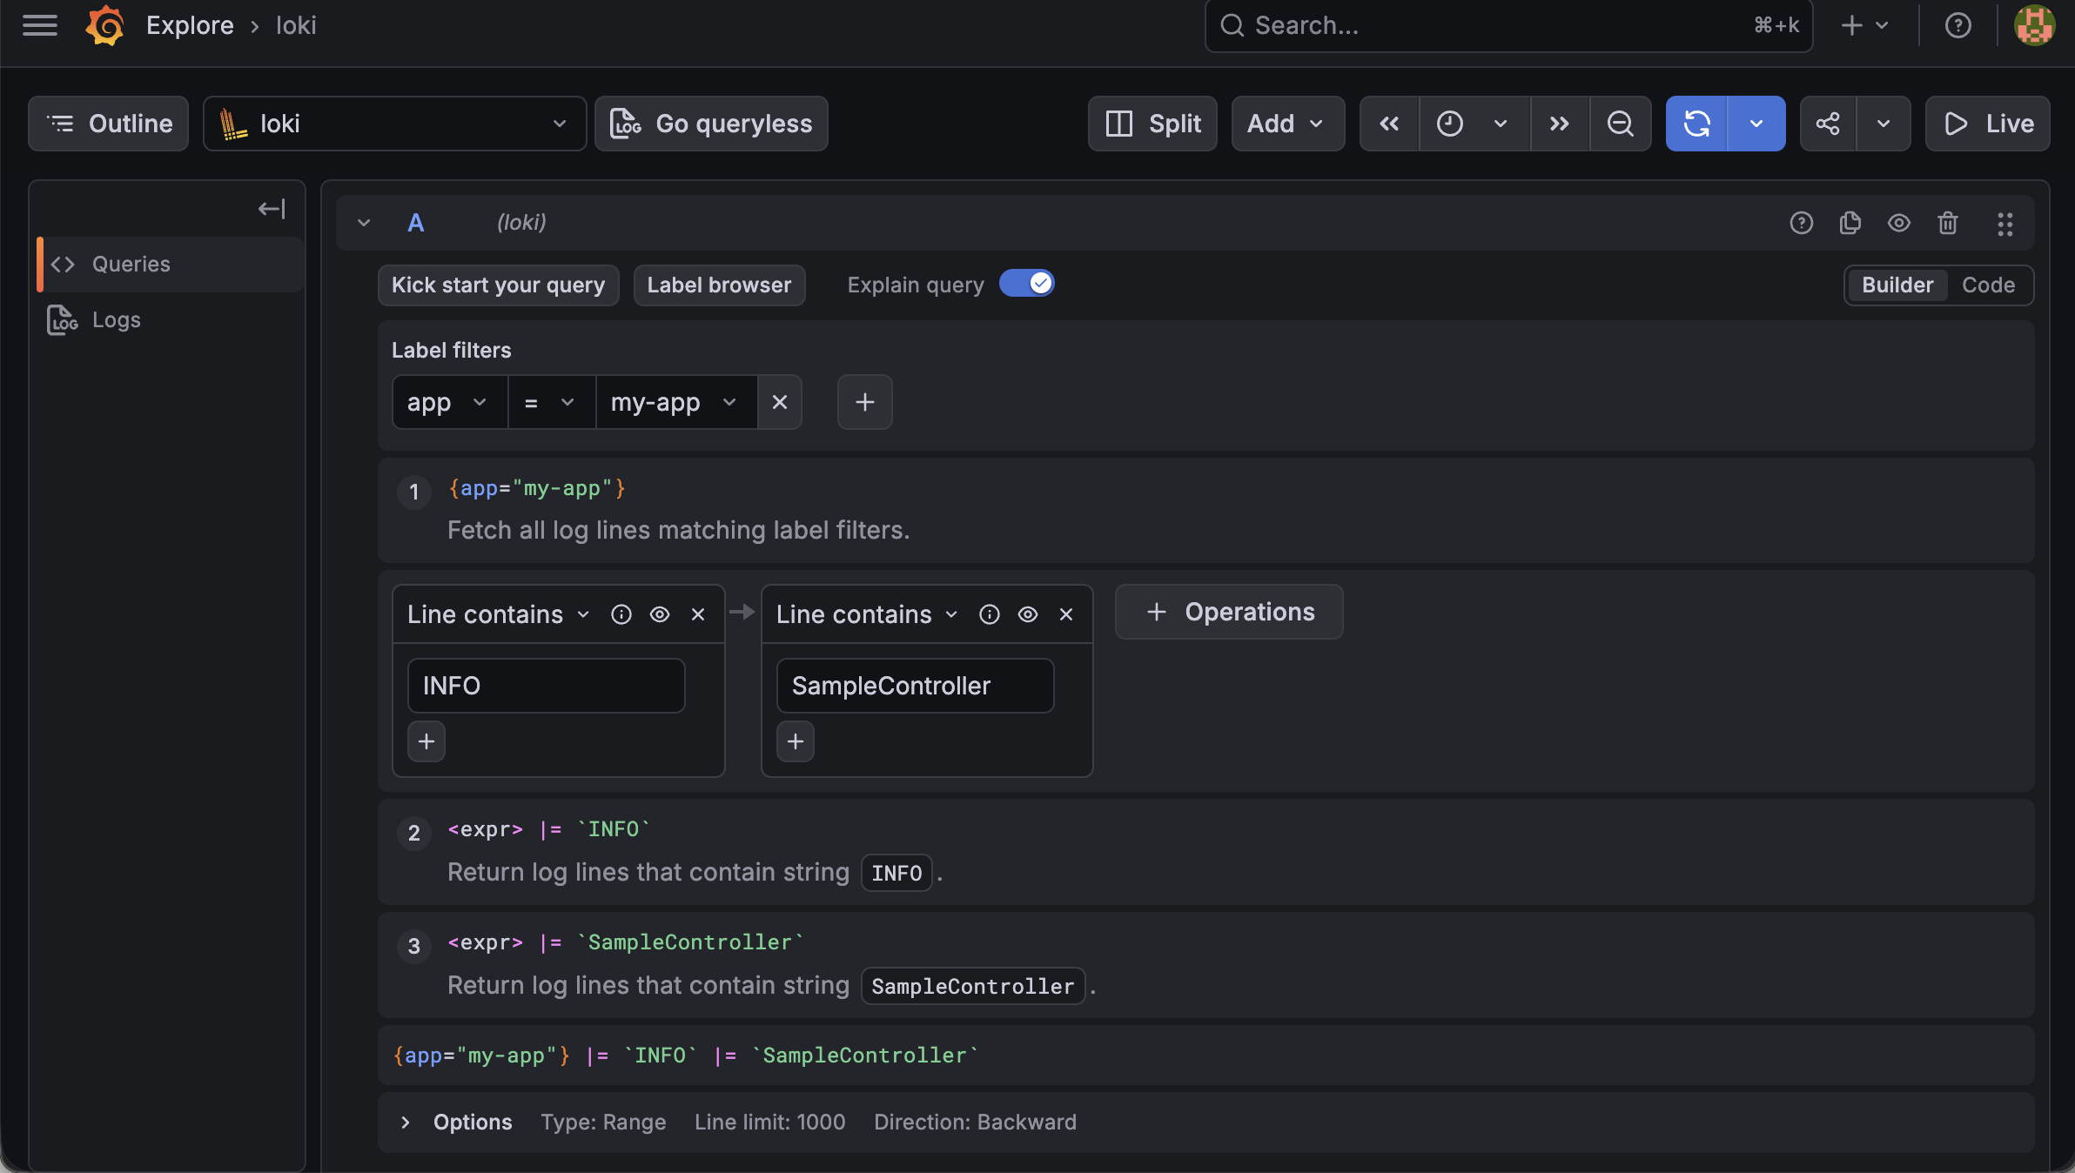Open the Add dropdown

coord(1287,124)
